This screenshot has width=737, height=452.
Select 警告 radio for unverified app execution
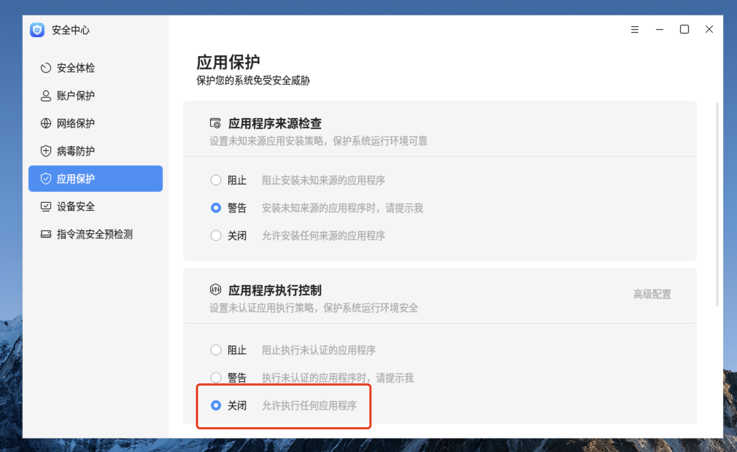[216, 377]
